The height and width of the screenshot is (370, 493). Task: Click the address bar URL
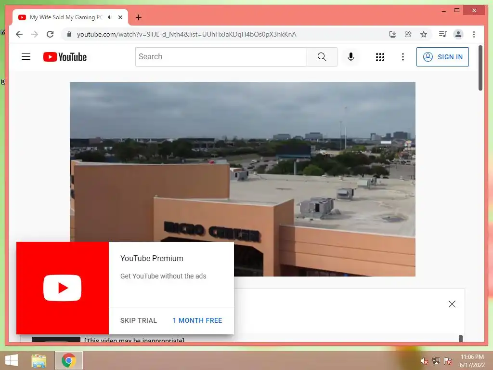point(186,34)
